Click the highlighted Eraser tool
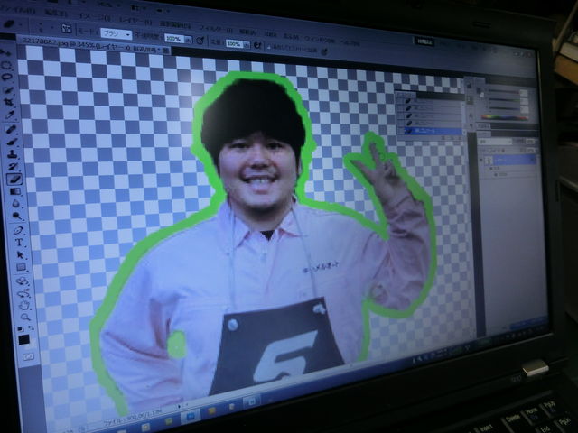578x433 pixels. point(14,180)
